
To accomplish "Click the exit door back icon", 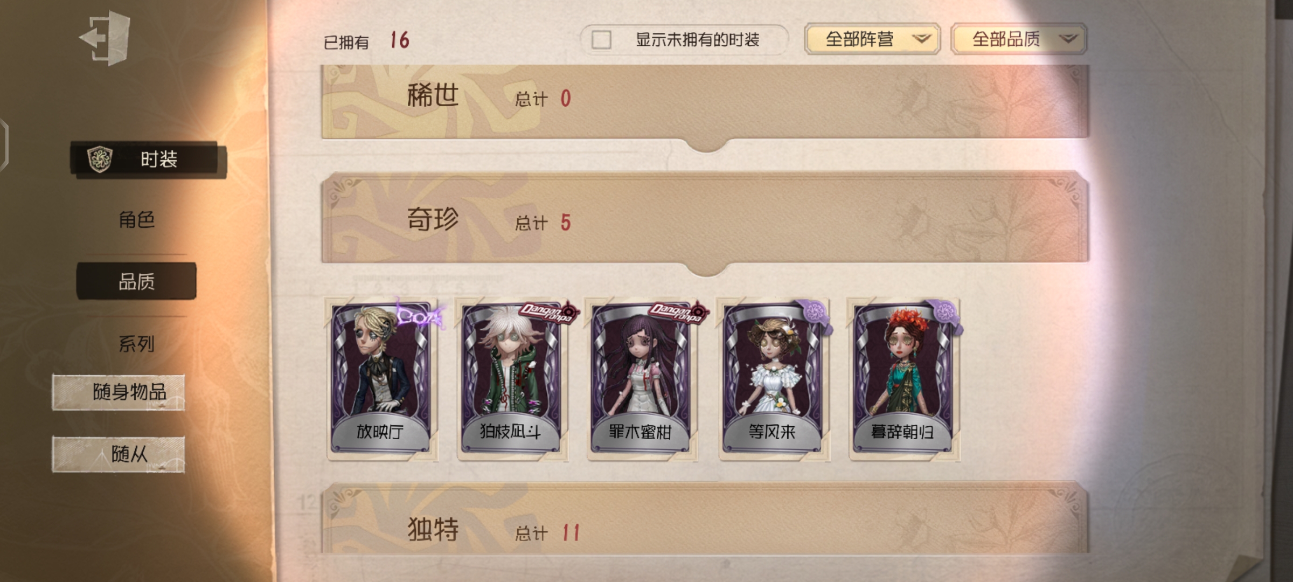I will coord(106,38).
